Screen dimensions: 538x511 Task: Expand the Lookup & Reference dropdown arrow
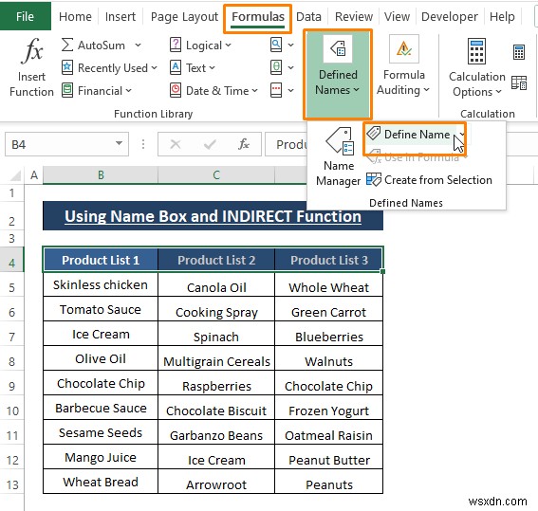click(x=290, y=45)
